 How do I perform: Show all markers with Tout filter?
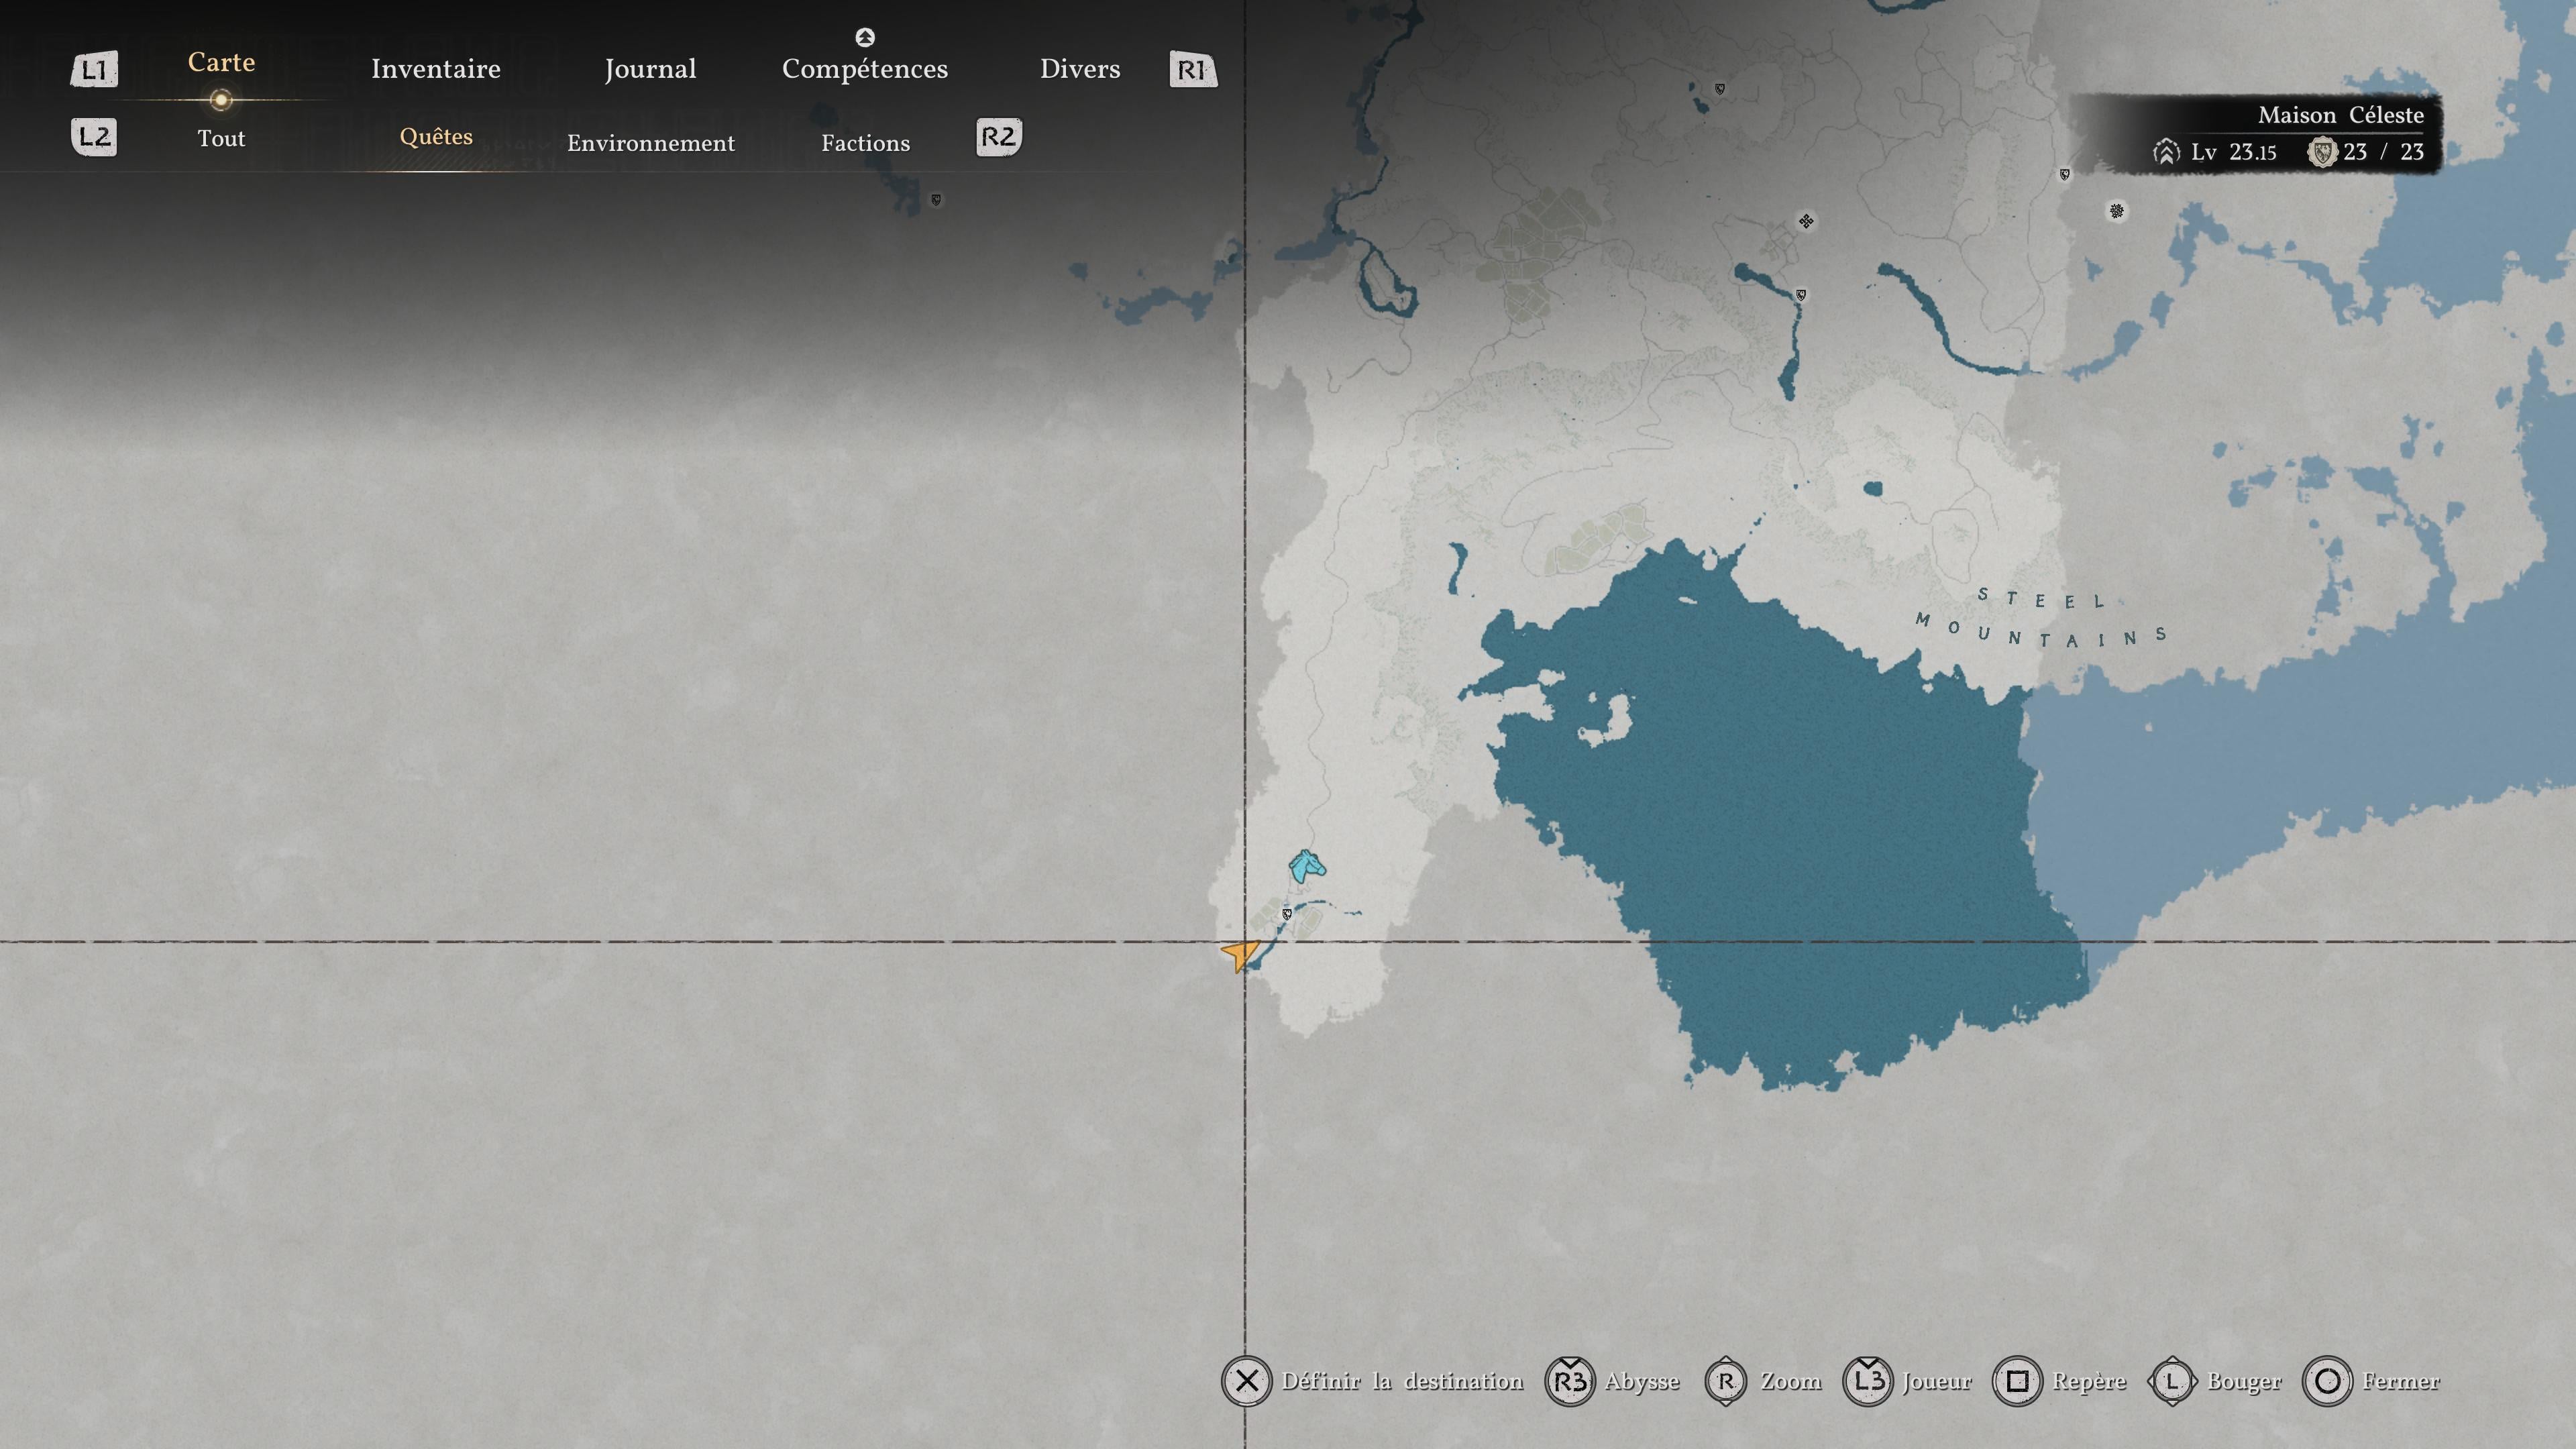coord(221,138)
